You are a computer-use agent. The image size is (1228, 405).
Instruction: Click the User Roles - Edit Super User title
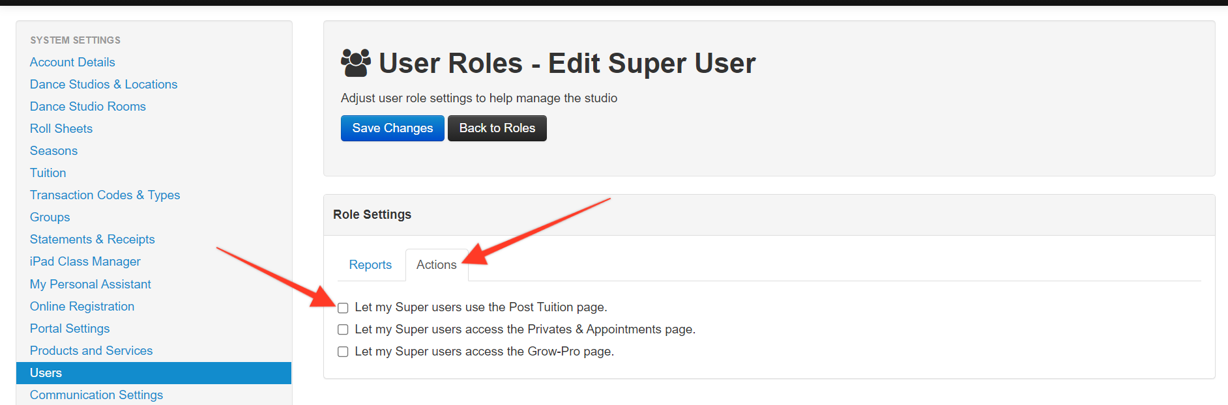pyautogui.click(x=567, y=63)
